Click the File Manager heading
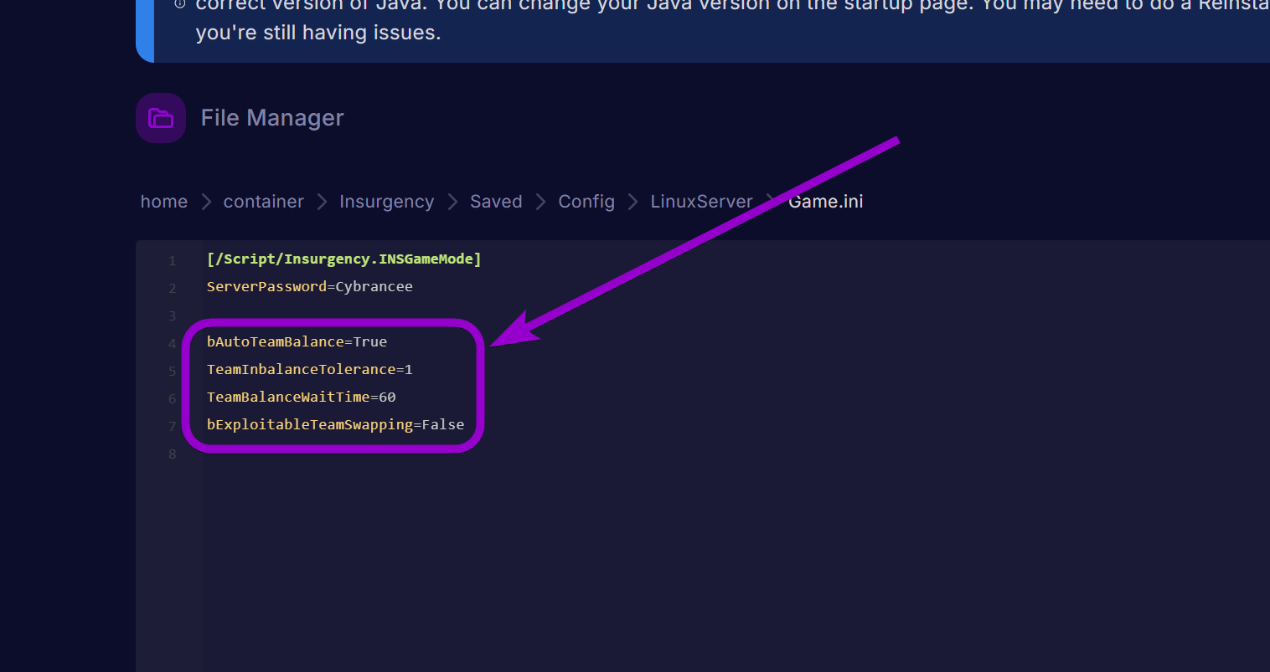 272,118
